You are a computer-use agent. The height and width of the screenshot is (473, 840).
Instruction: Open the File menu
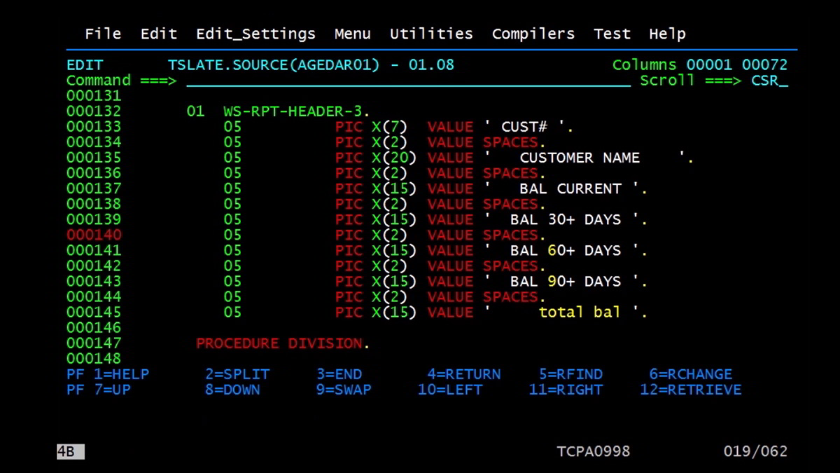click(x=103, y=33)
